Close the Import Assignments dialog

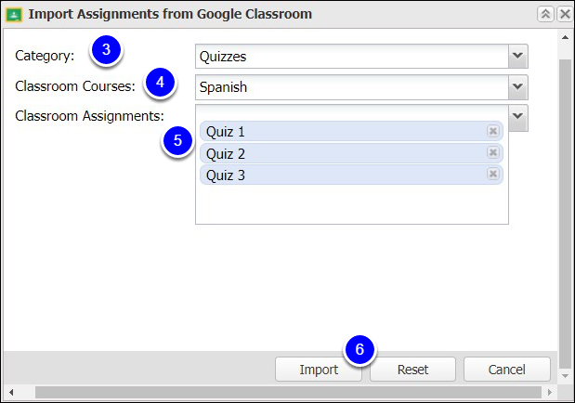tap(565, 14)
